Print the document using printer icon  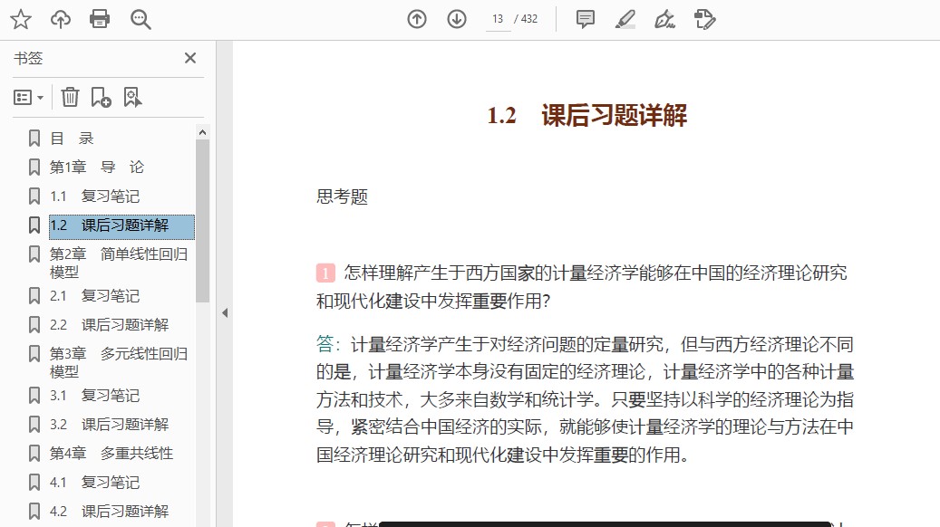(x=100, y=19)
